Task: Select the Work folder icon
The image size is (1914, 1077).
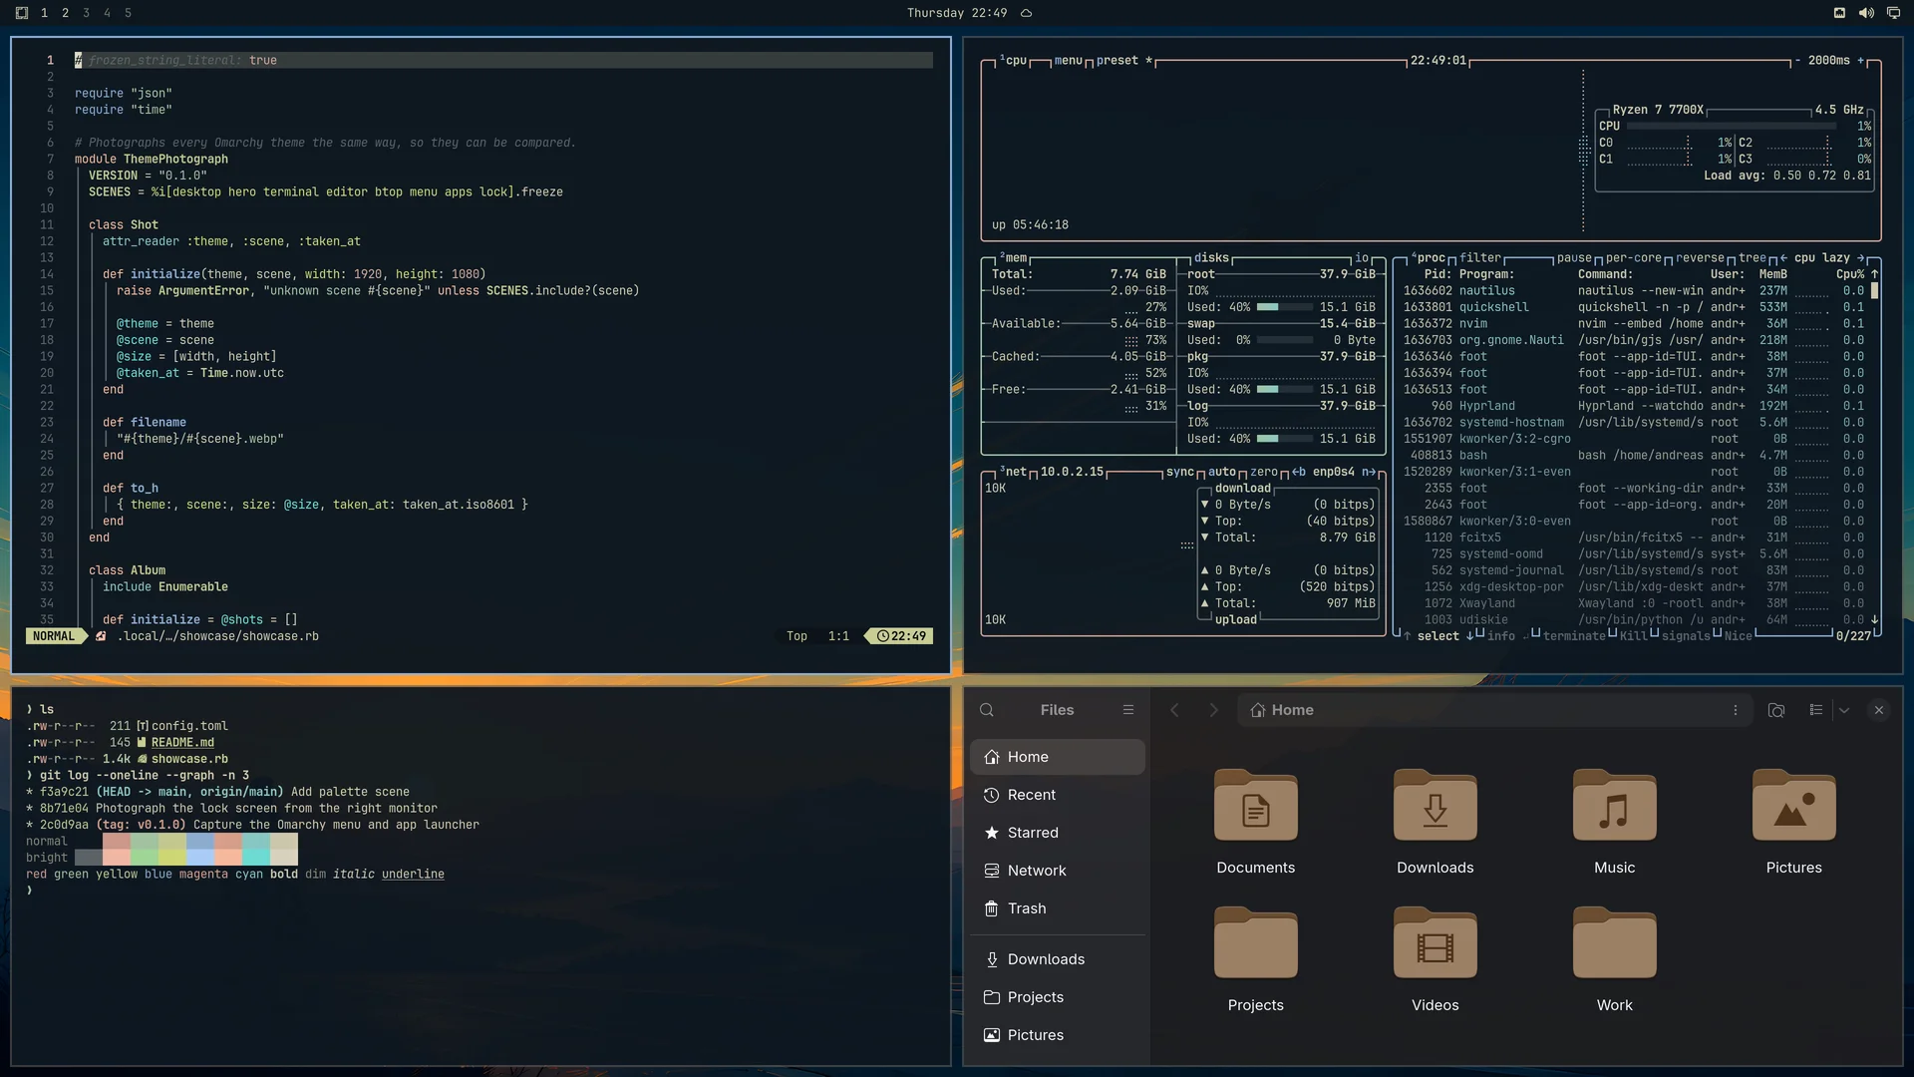Action: point(1615,943)
